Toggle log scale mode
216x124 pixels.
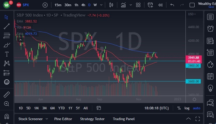187,108
